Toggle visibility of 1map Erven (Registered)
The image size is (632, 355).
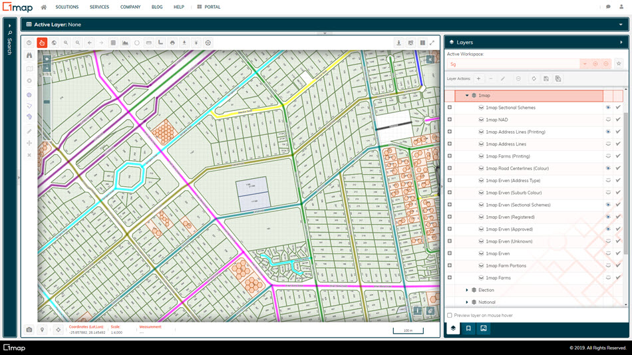pyautogui.click(x=608, y=217)
